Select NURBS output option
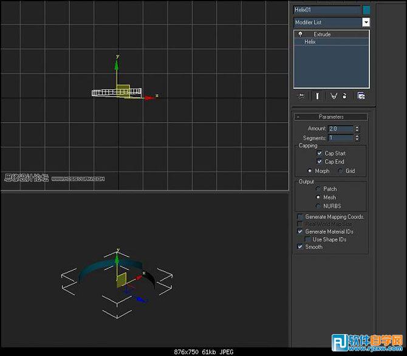 [x=318, y=206]
